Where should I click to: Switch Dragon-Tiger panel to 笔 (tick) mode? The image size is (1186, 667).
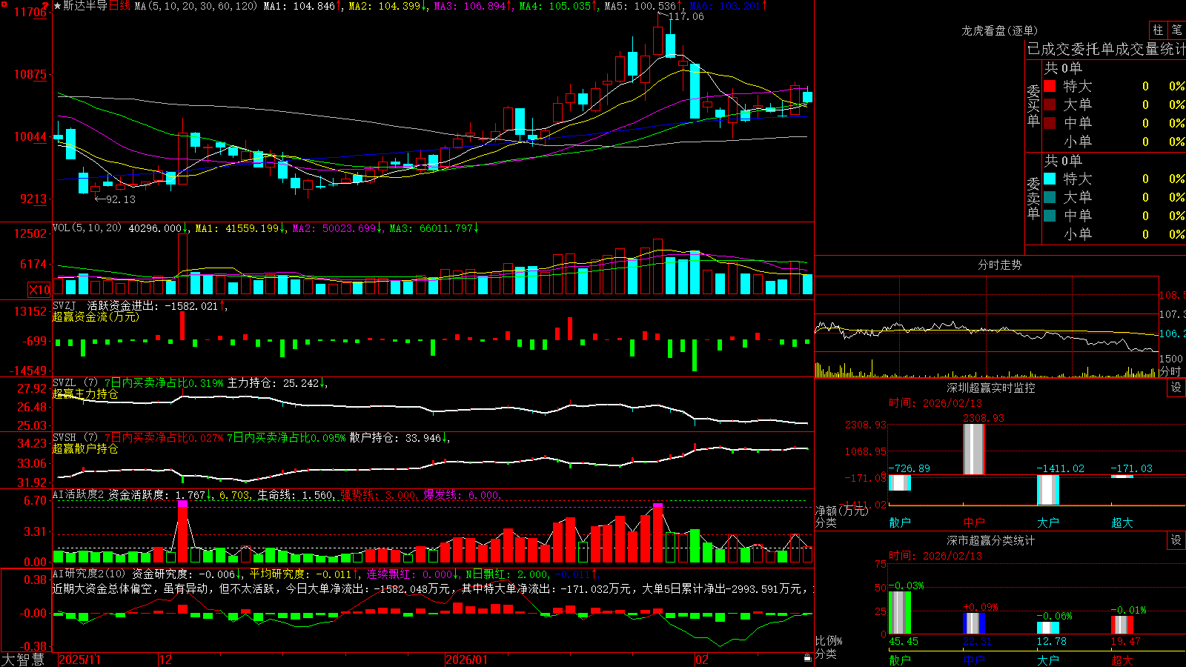(1176, 30)
